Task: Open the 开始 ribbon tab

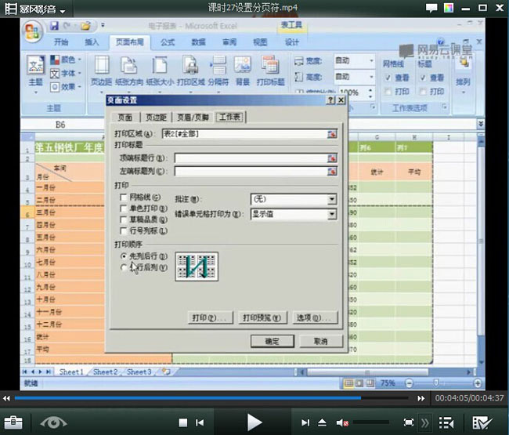Action: click(x=61, y=42)
